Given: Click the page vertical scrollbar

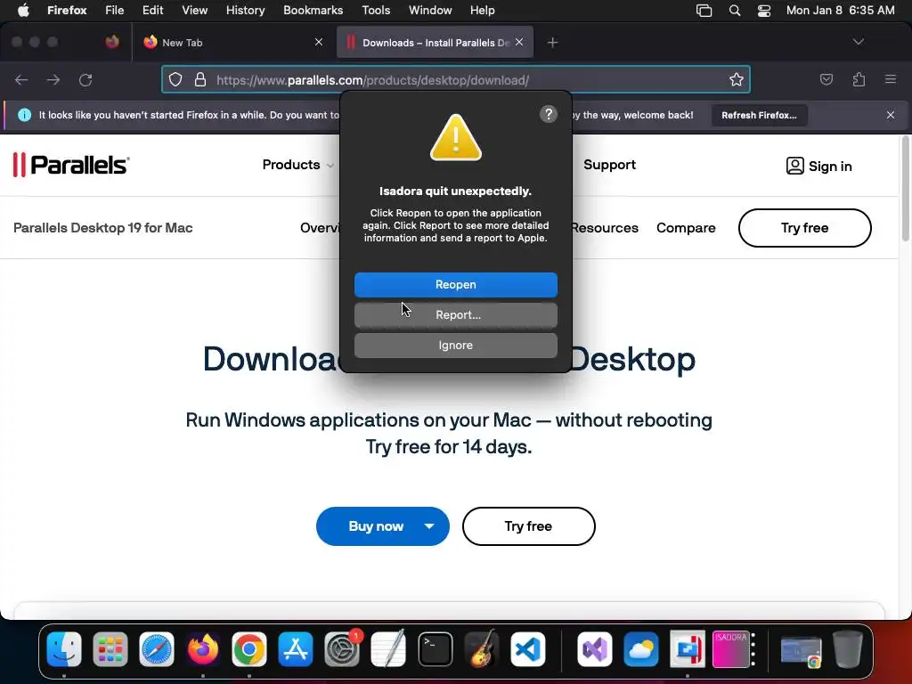Looking at the screenshot, I should (905, 189).
